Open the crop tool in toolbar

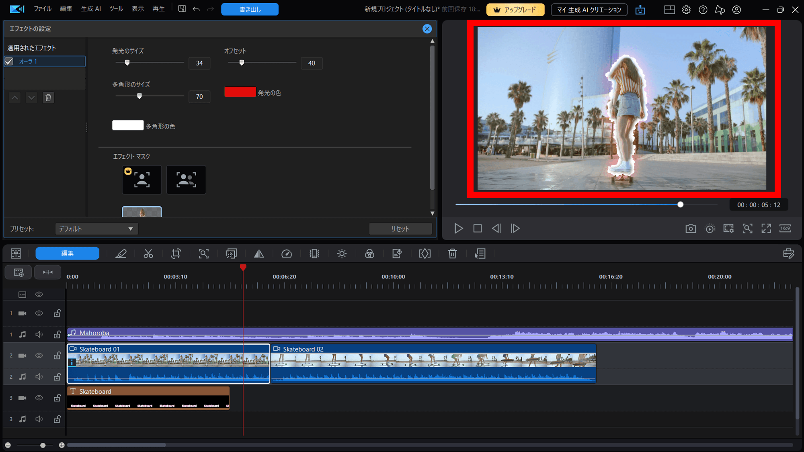pos(176,254)
